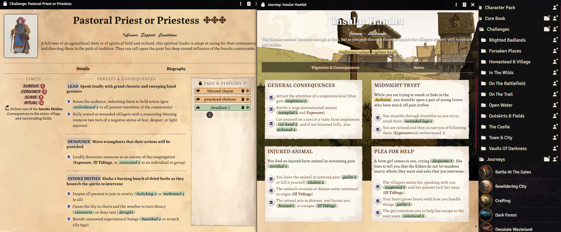Click the traditional values tag

point(354,52)
